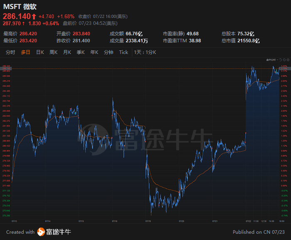Click the highlighted 3.18% percent axis tag
The width and height of the screenshot is (291, 240).
click(x=285, y=69)
